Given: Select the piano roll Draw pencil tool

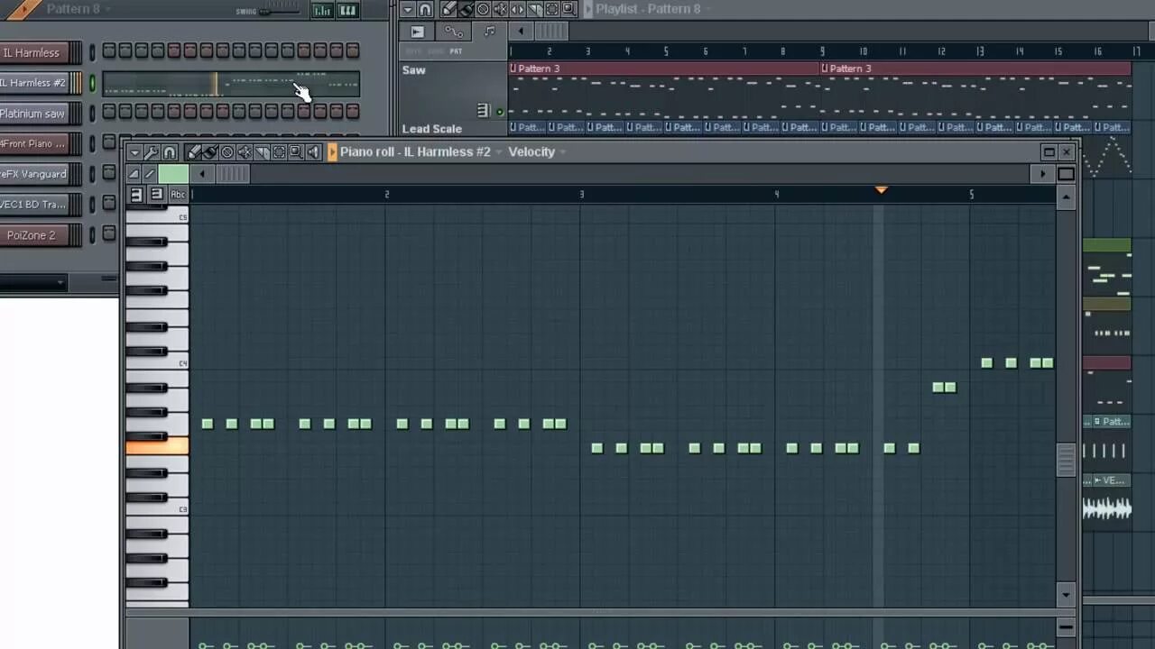Looking at the screenshot, I should 193,152.
